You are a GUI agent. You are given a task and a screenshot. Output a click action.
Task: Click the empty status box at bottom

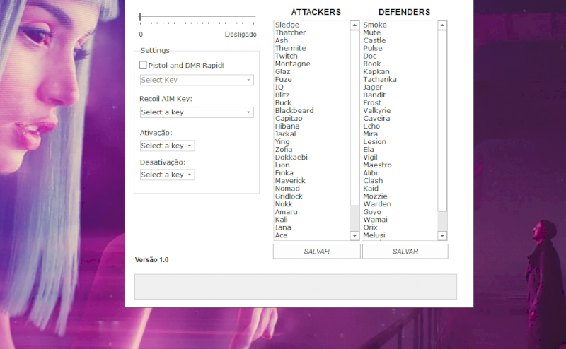pos(296,287)
